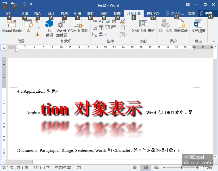Switch to Read Mode view
The image size is (218, 171).
[x=134, y=167]
